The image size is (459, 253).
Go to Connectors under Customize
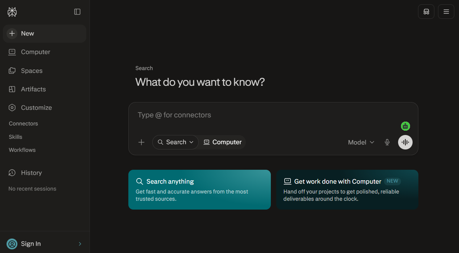24,123
